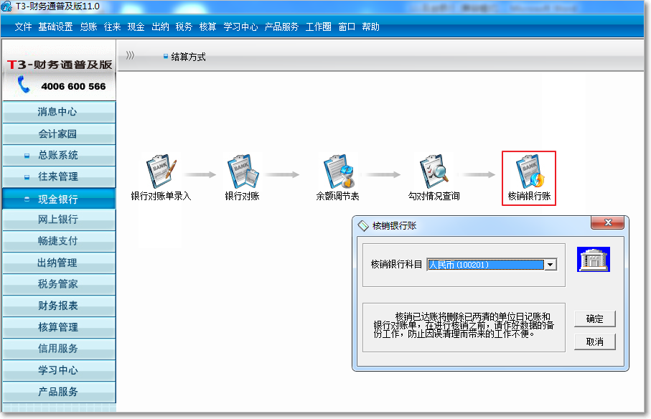Click the phone icon beside 4006 600 566

[24, 85]
